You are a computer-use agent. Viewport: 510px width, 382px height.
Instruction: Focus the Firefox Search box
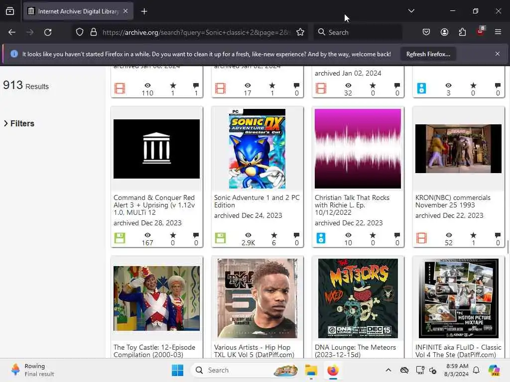coord(358,32)
